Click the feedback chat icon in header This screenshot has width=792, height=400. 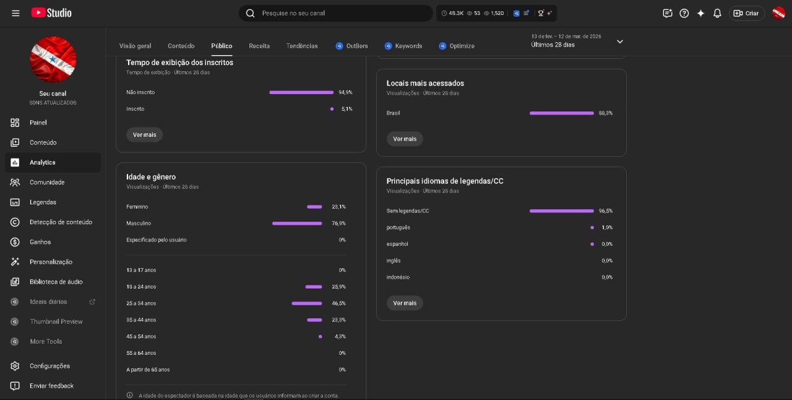667,13
